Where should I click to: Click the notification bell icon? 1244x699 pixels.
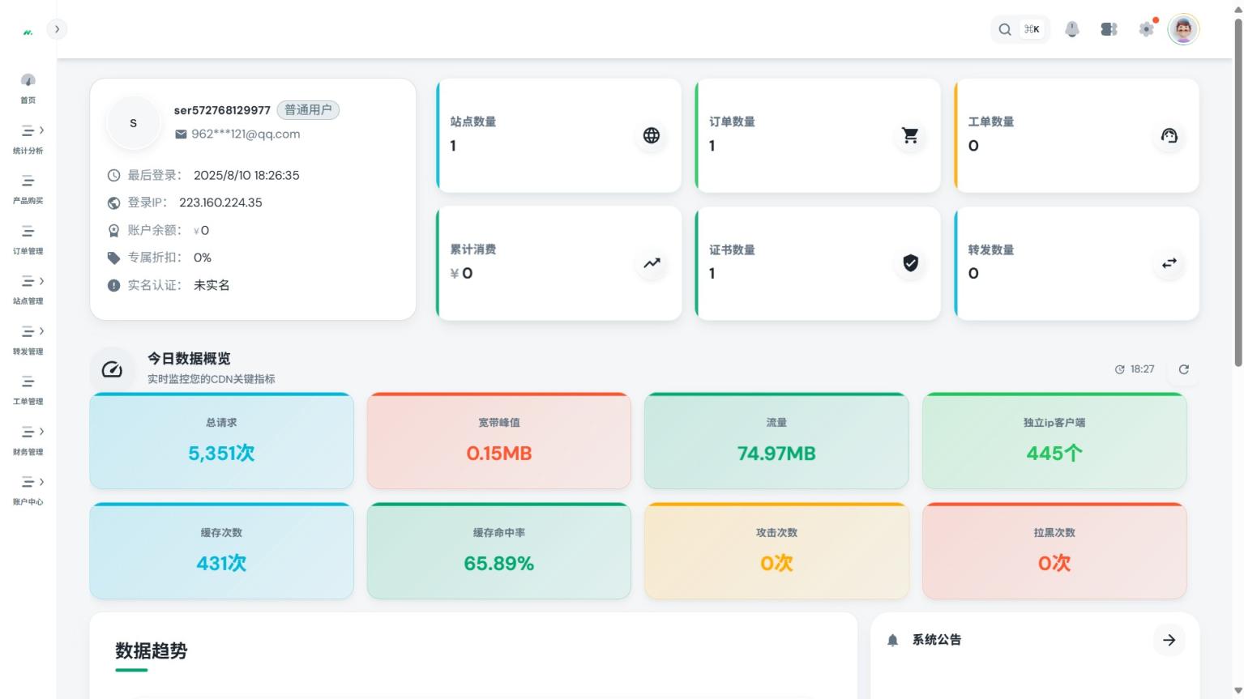pos(1072,30)
